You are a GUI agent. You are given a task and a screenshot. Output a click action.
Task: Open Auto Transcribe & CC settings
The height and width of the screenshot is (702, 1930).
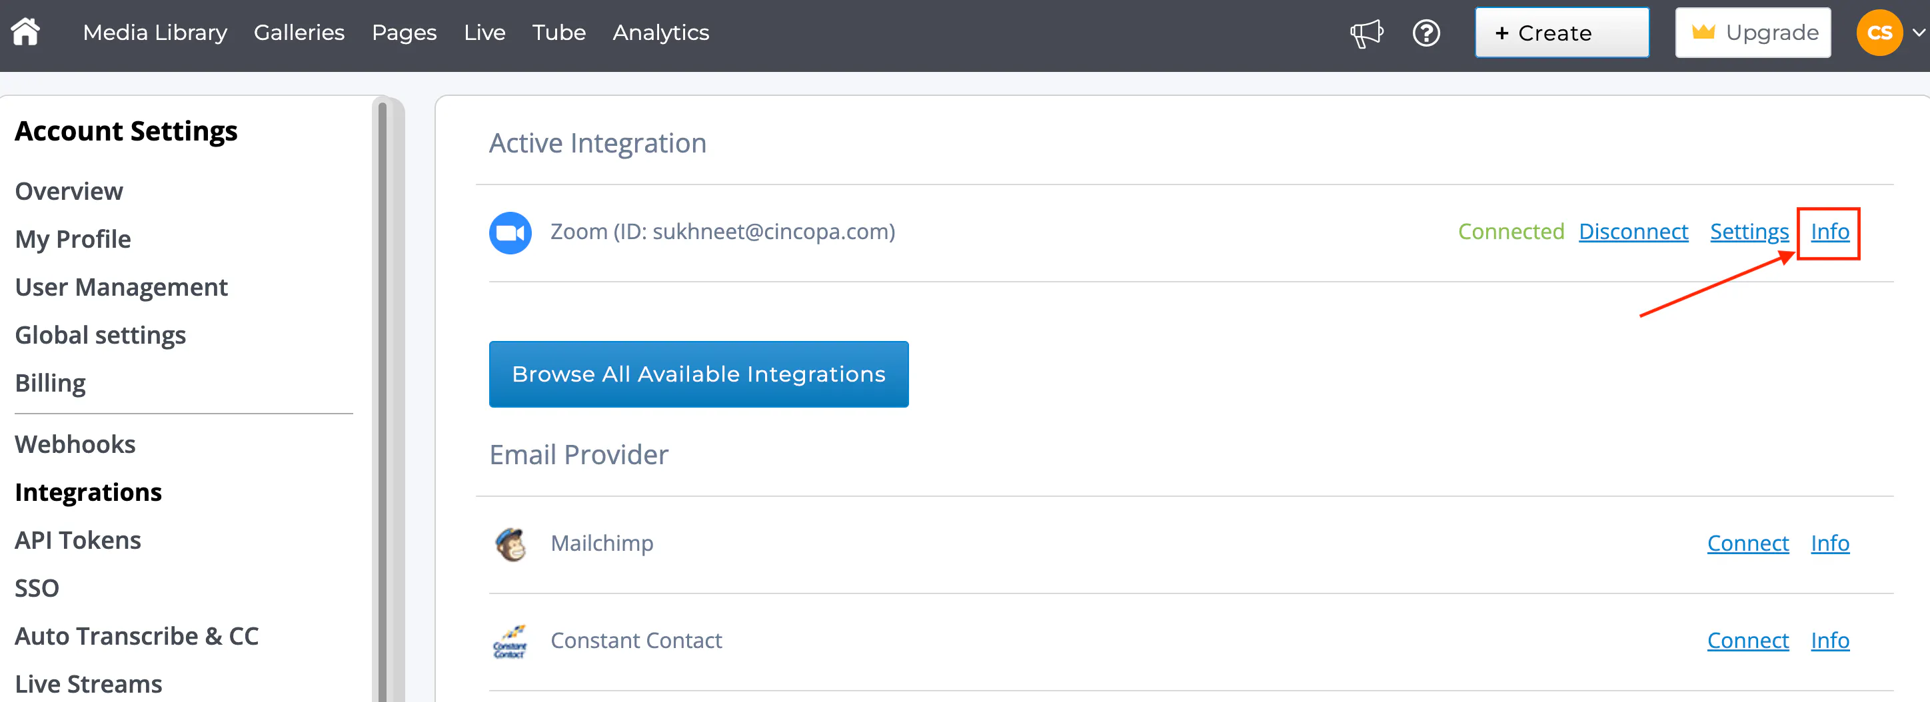tap(137, 636)
